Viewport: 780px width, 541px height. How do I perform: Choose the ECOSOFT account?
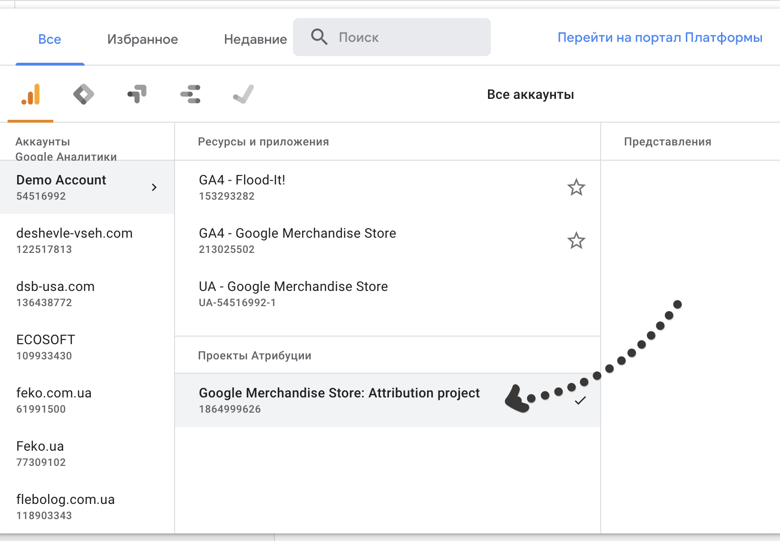(46, 347)
